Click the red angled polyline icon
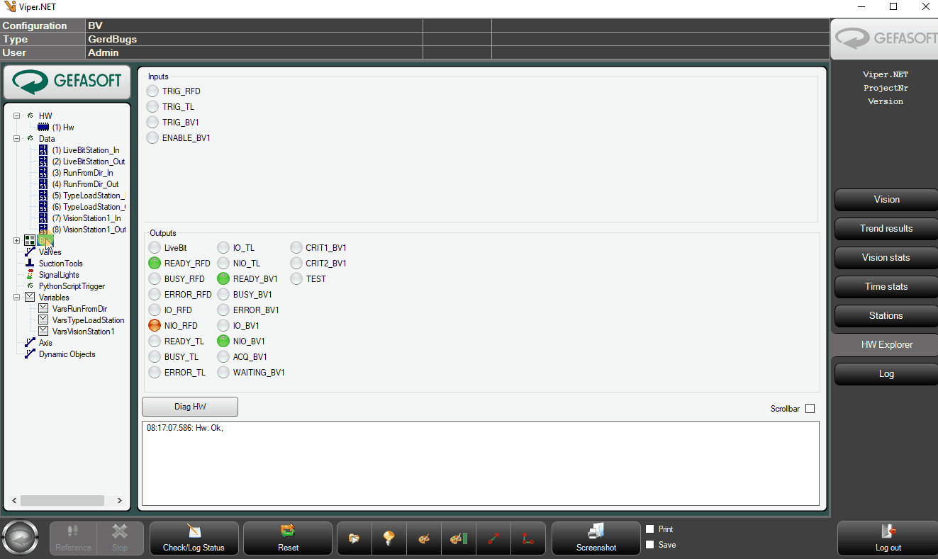Image resolution: width=938 pixels, height=559 pixels. (528, 538)
